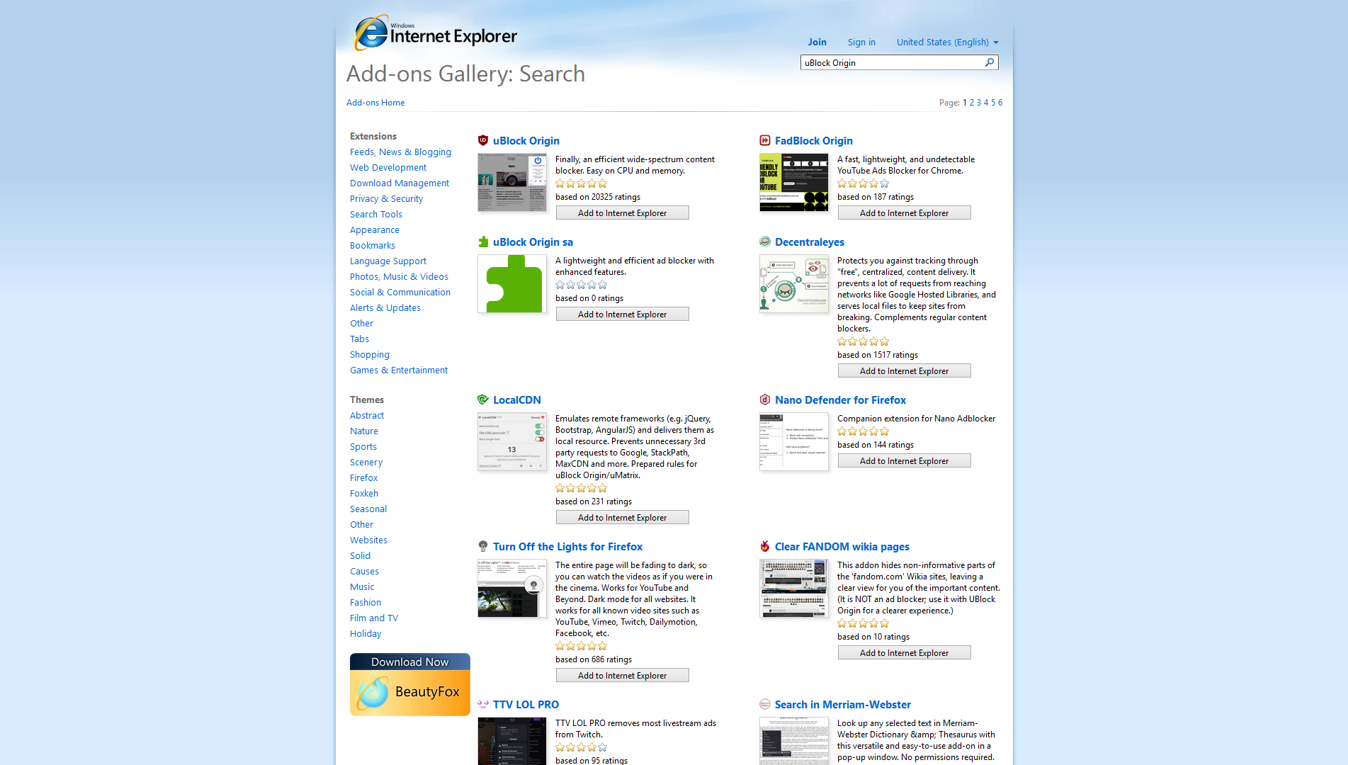This screenshot has height=765, width=1348.
Task: Open the Nano Defender for Firefox title
Action: click(840, 399)
